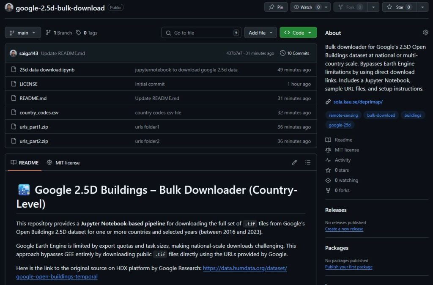Open the country_codes.csv file
Screen dimensions: 433x285
(39, 112)
